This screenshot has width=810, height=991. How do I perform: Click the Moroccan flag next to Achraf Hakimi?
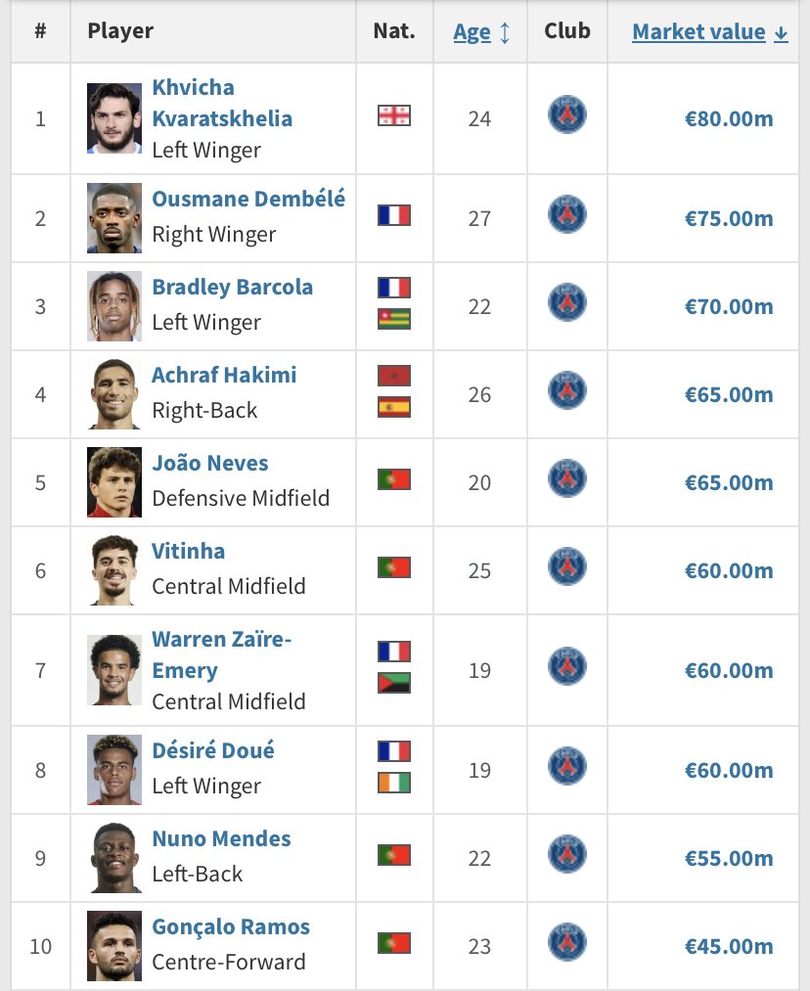[394, 376]
